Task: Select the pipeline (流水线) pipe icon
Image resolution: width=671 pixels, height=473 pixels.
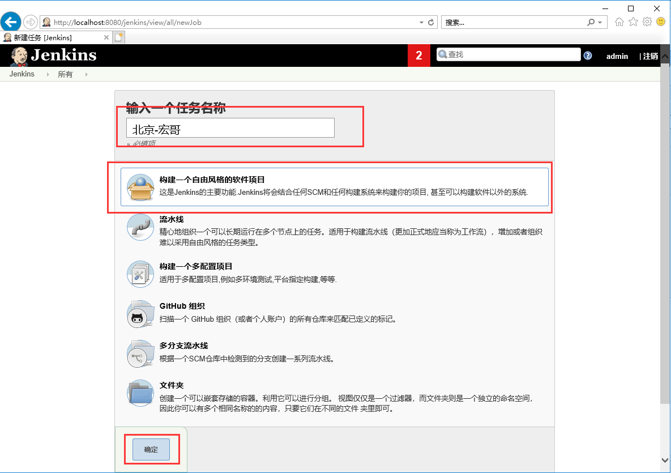Action: click(140, 227)
